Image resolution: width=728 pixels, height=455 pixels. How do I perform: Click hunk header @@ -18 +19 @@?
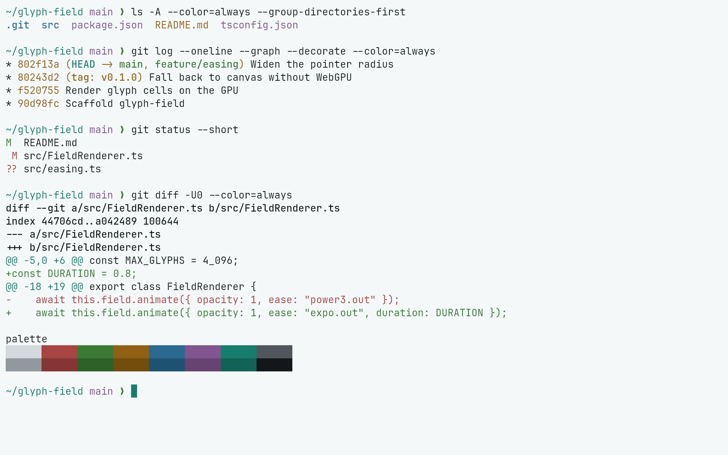click(x=45, y=287)
